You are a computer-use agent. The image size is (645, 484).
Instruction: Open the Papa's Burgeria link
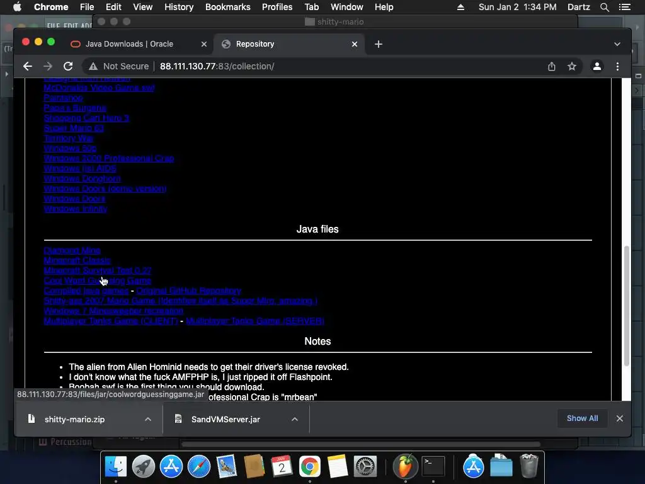[75, 108]
